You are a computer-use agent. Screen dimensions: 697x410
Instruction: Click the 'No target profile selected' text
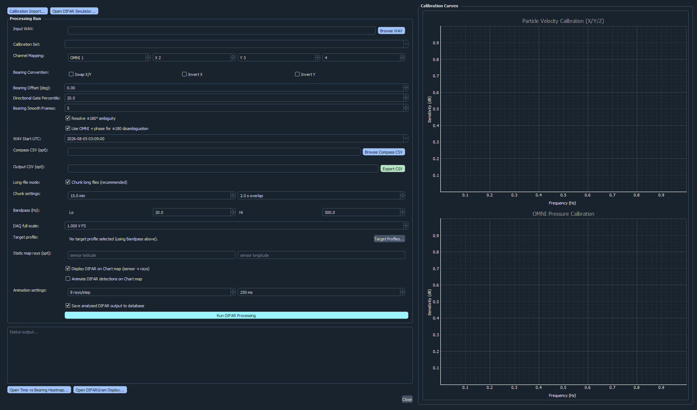coord(113,239)
